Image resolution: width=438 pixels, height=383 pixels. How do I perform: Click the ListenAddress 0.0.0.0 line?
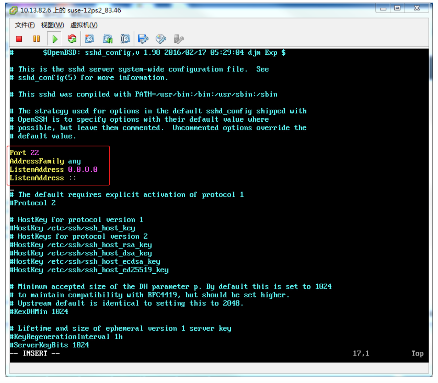[x=53, y=170]
